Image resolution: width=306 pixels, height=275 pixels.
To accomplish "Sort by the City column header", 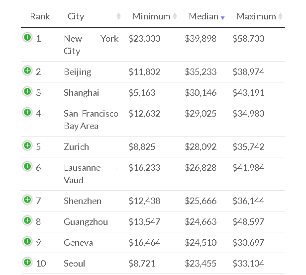I will (76, 16).
